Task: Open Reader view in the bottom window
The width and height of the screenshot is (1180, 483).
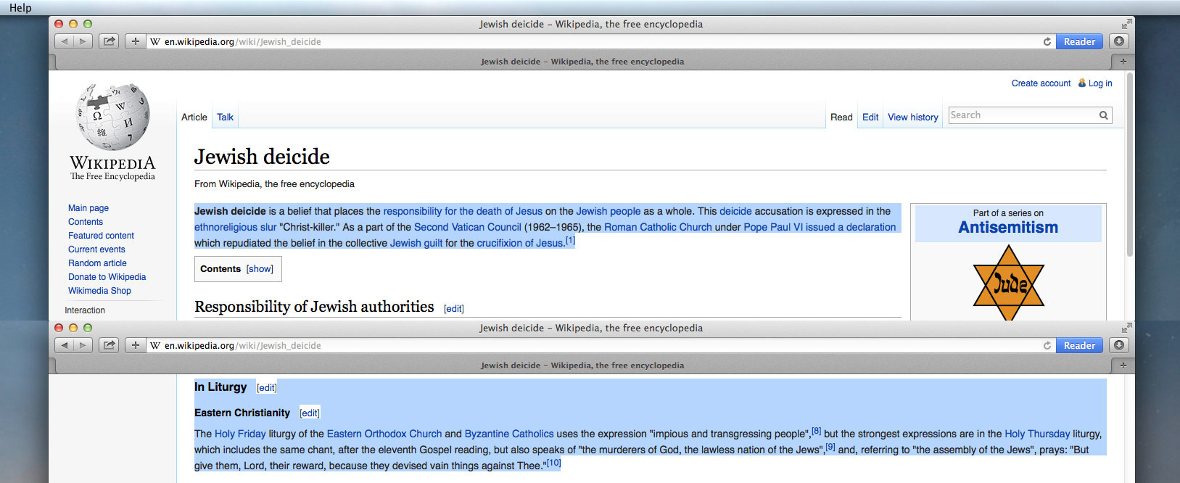Action: (1079, 345)
